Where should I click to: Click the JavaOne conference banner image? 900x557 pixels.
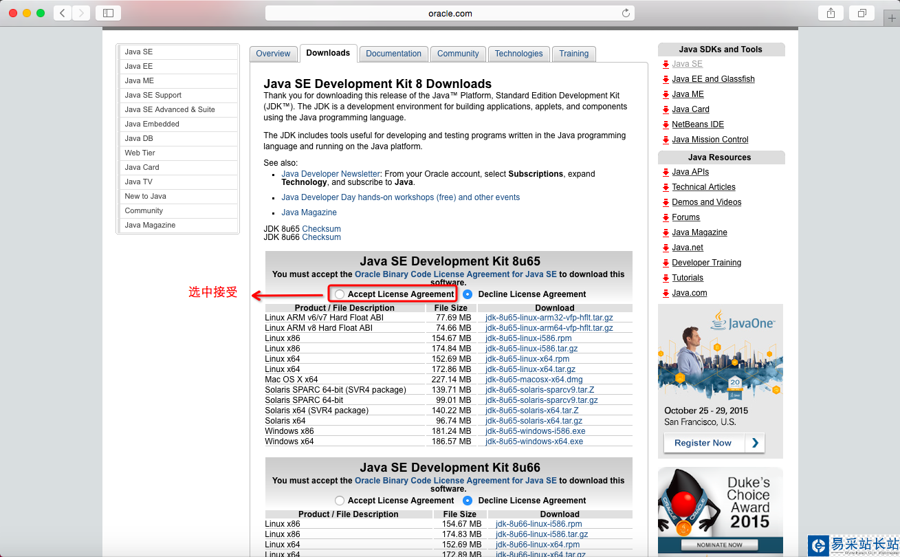coord(721,381)
